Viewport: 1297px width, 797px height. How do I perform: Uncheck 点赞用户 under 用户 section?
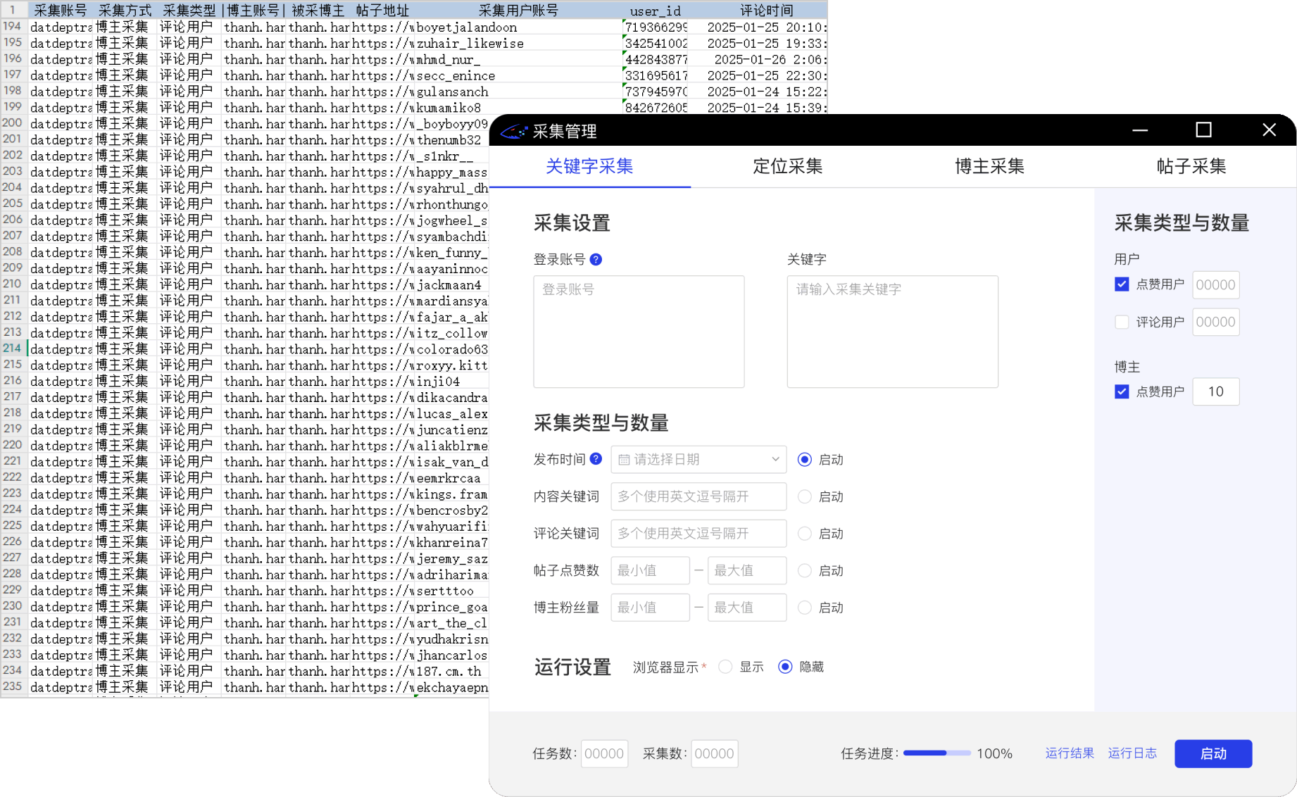pos(1122,284)
